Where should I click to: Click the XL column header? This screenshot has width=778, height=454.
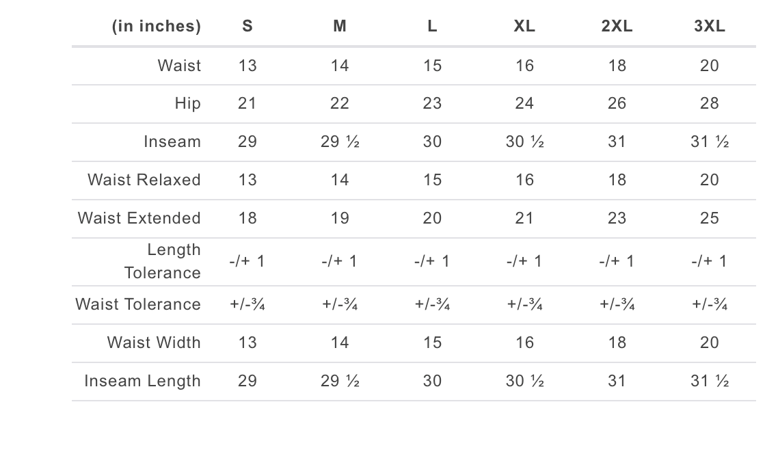tap(524, 26)
